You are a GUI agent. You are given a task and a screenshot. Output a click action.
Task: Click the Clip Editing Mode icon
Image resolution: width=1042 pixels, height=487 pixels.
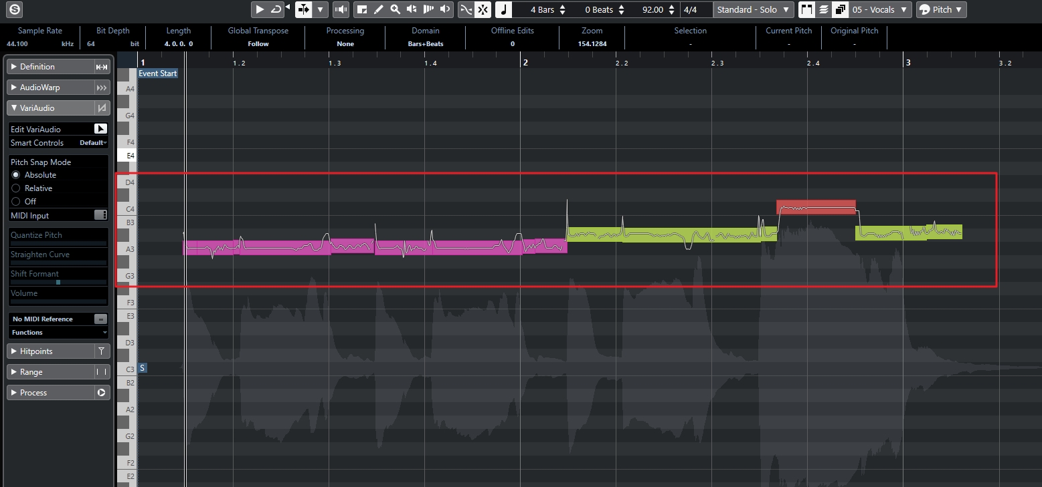tap(840, 9)
